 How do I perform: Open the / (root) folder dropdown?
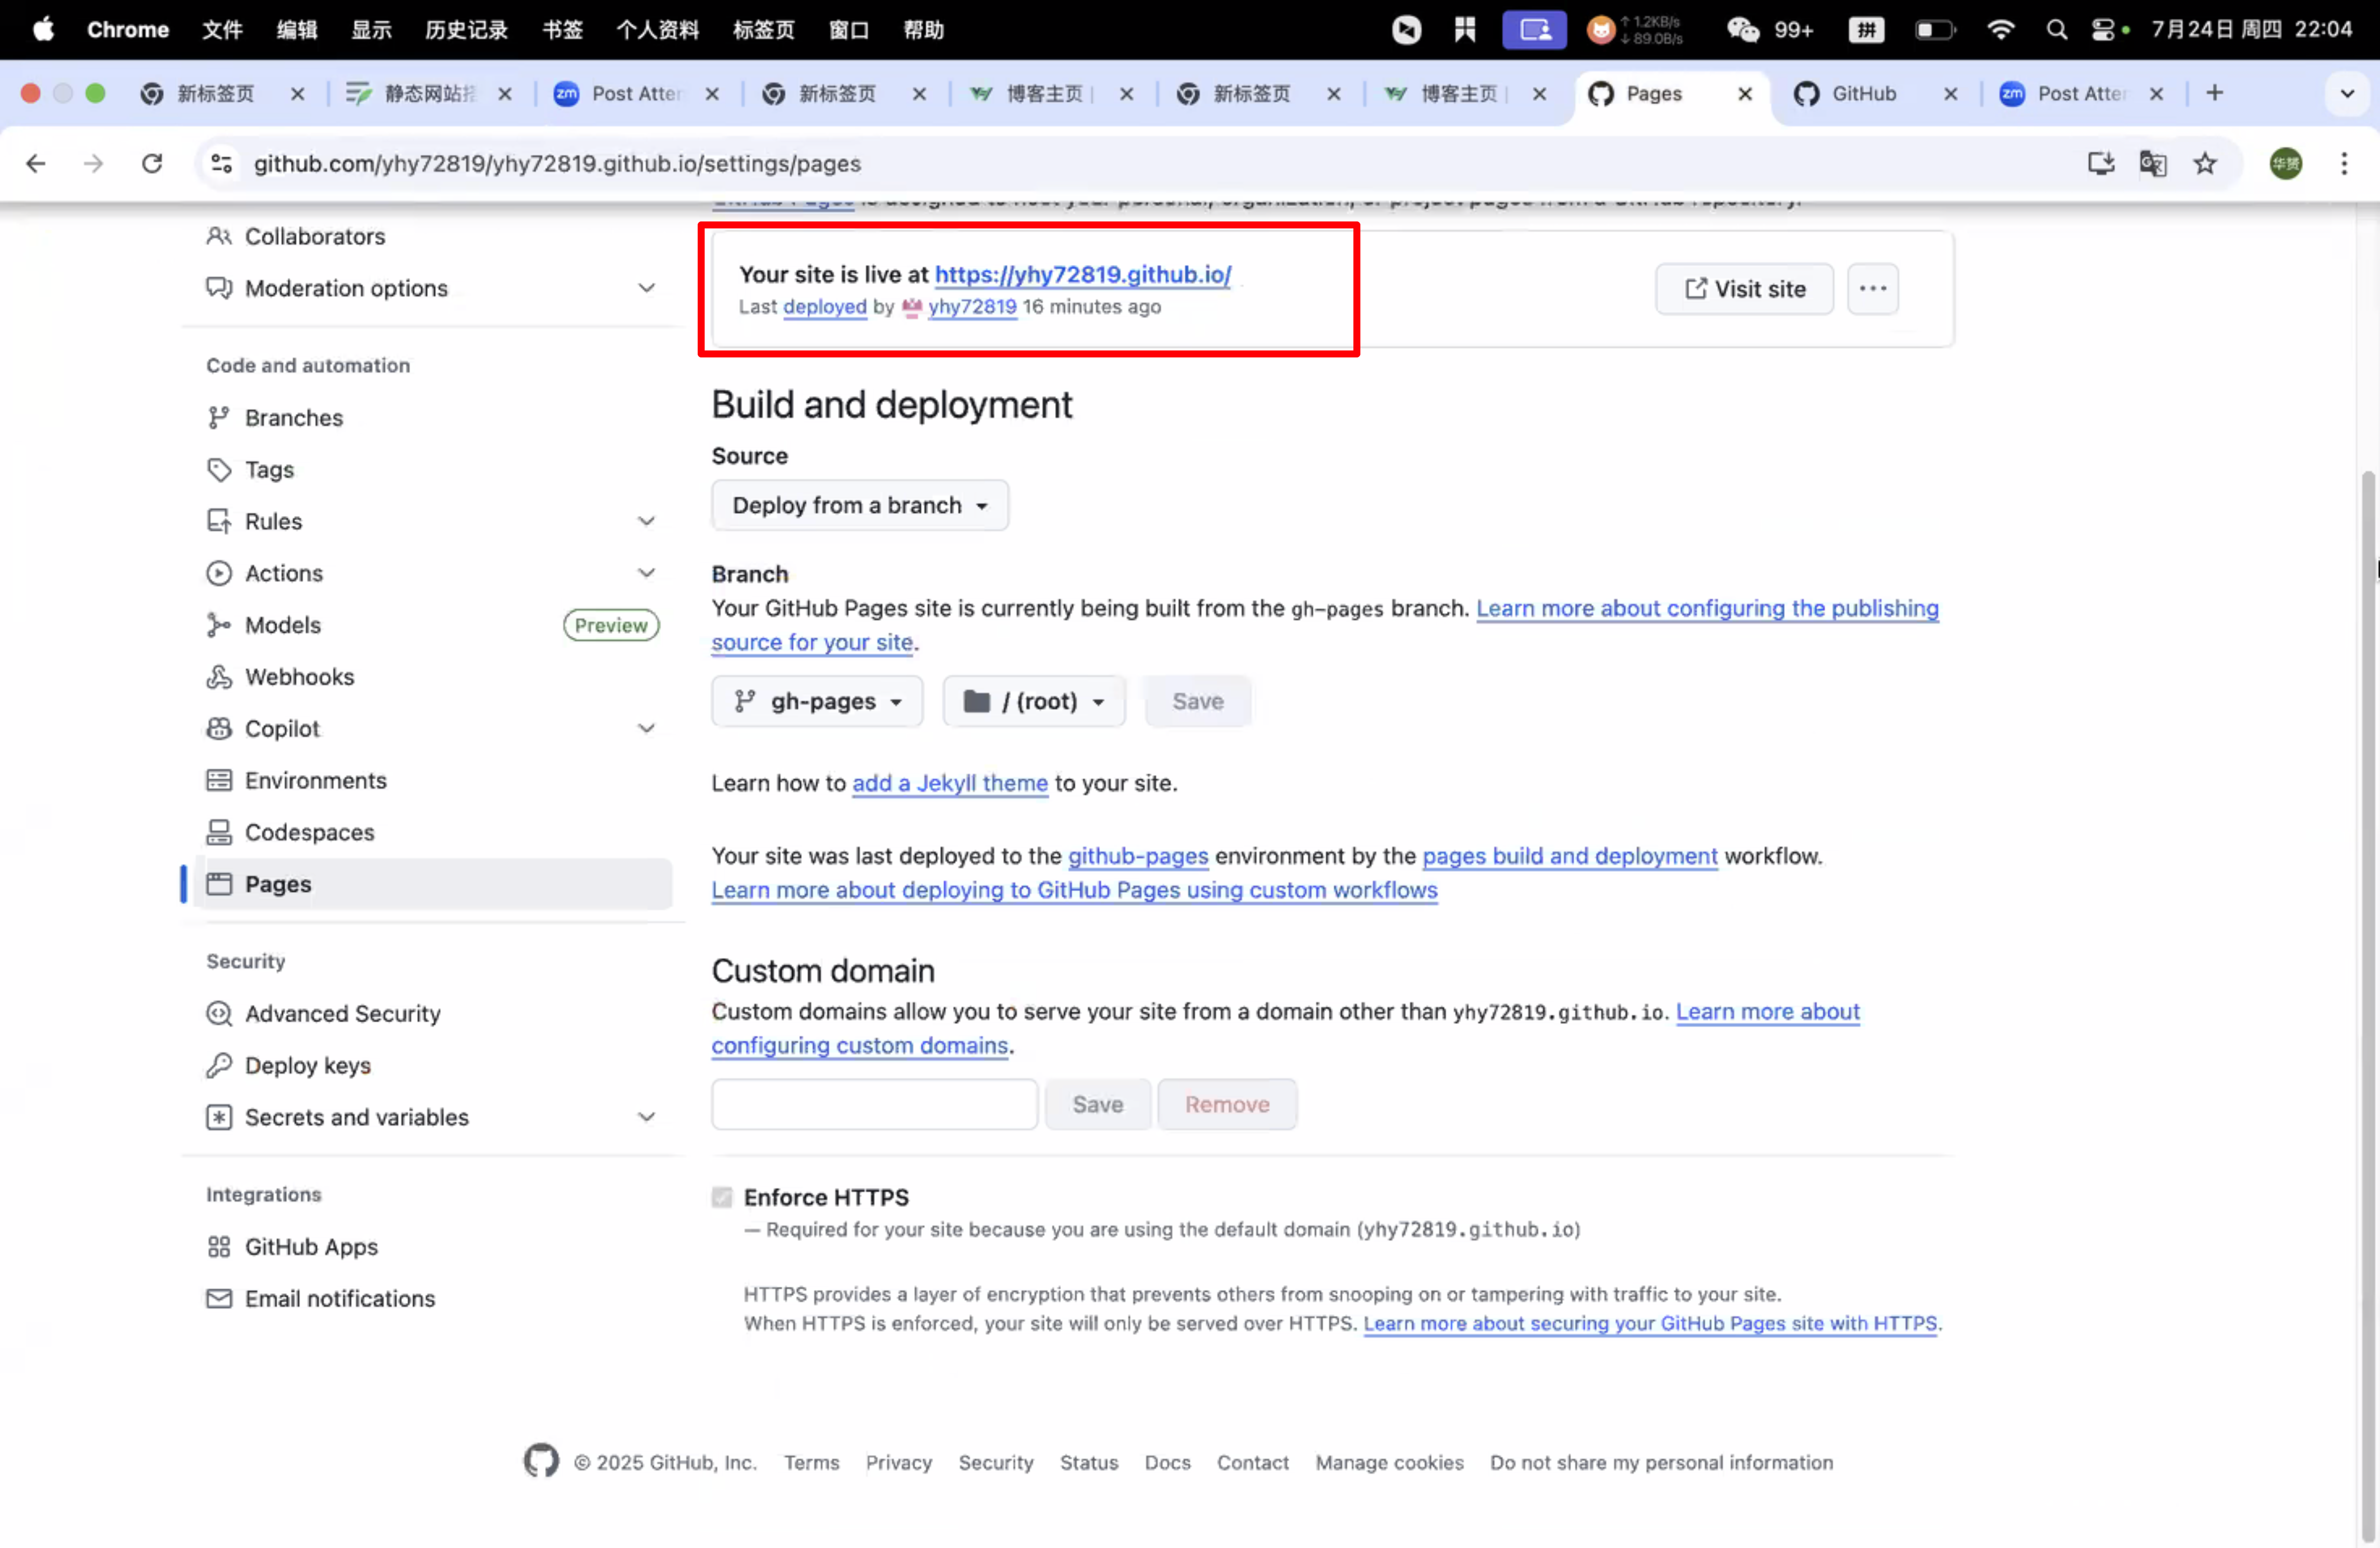tap(1034, 701)
